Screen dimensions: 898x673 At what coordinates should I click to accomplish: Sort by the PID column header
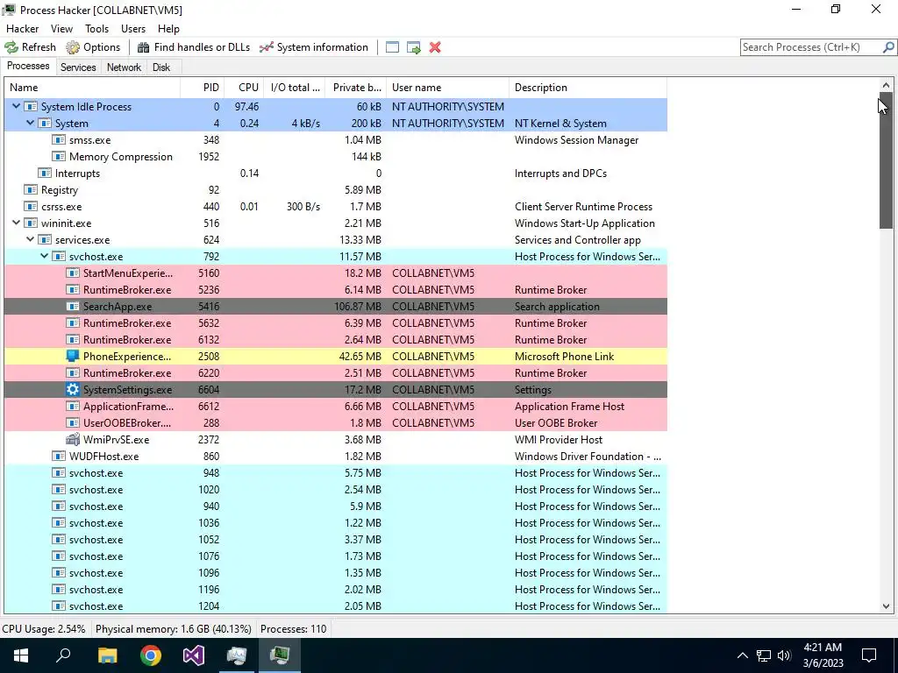click(203, 88)
